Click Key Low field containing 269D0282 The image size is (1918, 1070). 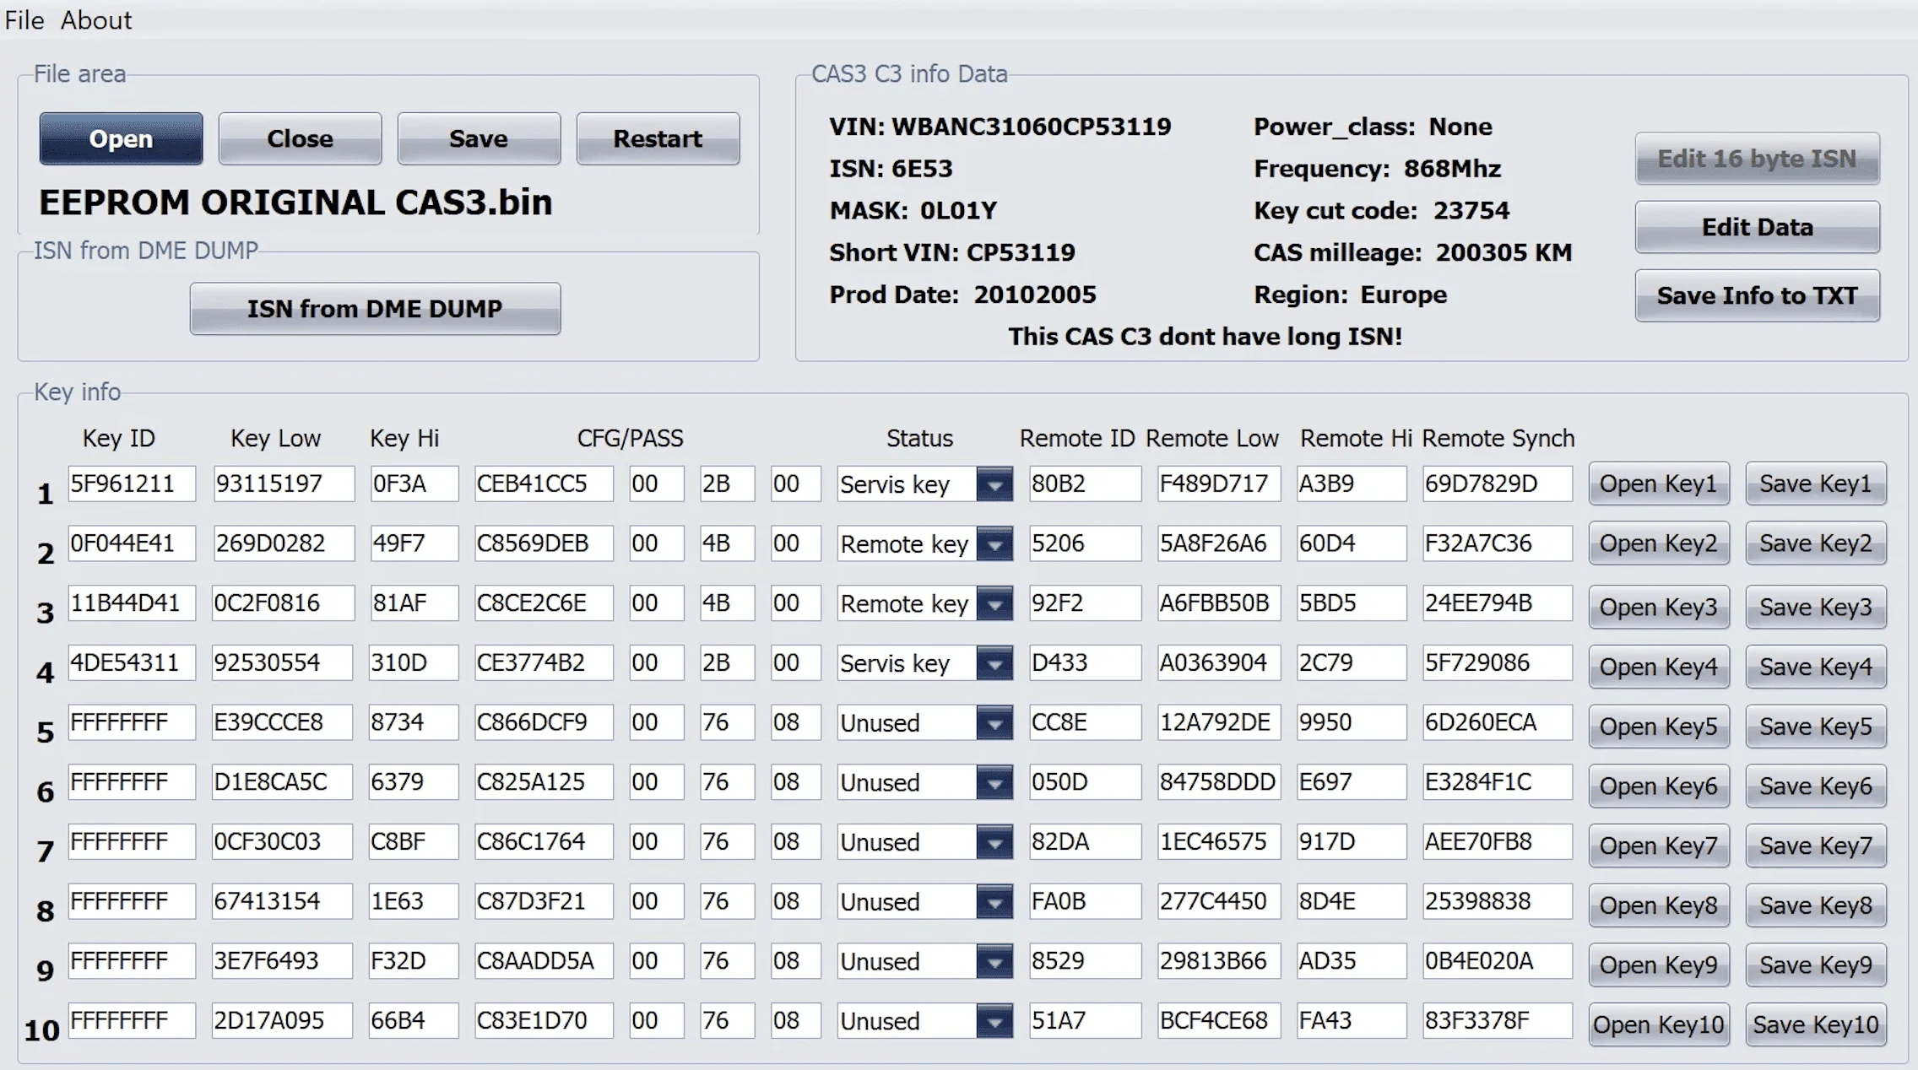283,543
